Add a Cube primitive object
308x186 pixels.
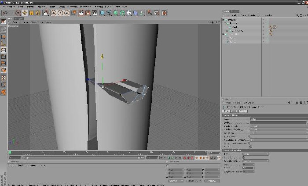pos(103,13)
